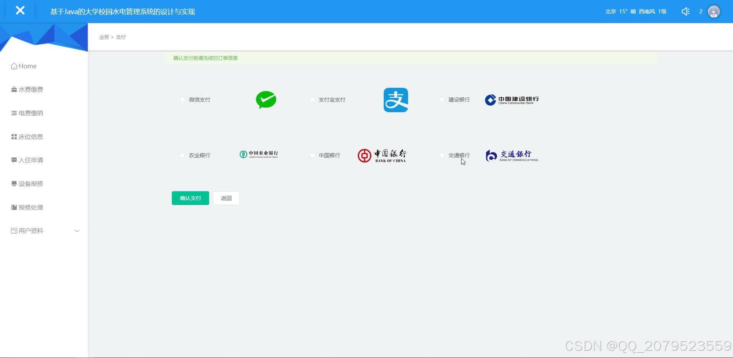Image resolution: width=733 pixels, height=358 pixels.
Task: Click 业务 in the breadcrumb
Action: pyautogui.click(x=104, y=37)
